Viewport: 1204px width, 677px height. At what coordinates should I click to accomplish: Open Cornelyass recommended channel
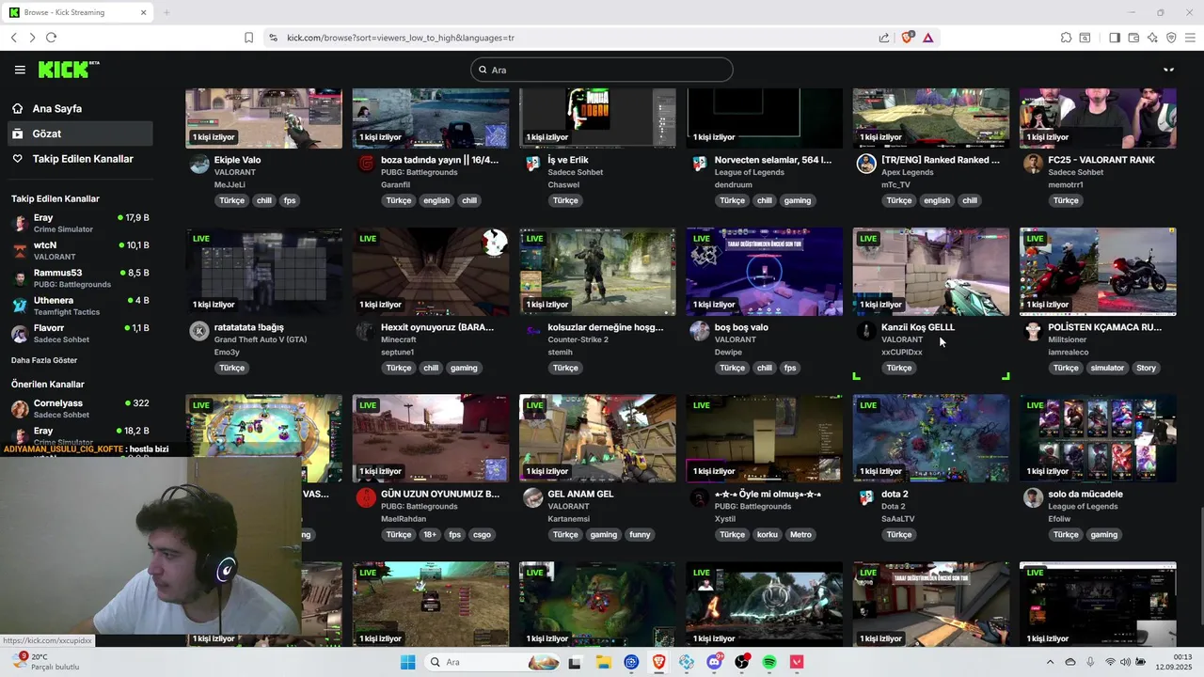pyautogui.click(x=80, y=408)
